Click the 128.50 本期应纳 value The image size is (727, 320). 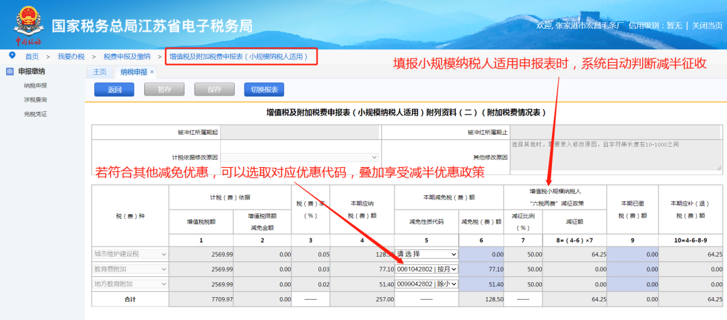coord(362,254)
